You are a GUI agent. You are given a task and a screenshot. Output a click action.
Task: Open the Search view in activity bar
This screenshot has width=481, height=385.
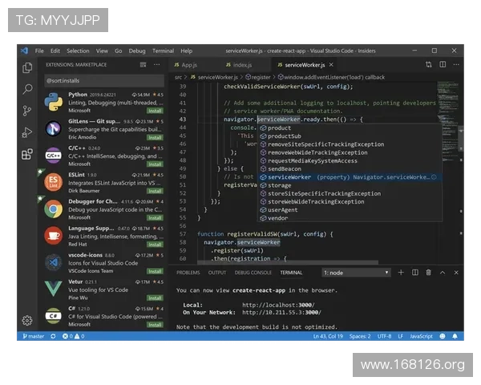tap(27, 89)
